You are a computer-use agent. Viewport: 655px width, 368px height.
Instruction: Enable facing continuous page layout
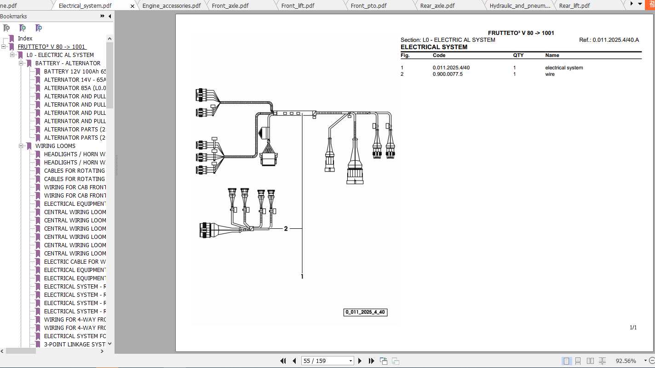point(602,361)
